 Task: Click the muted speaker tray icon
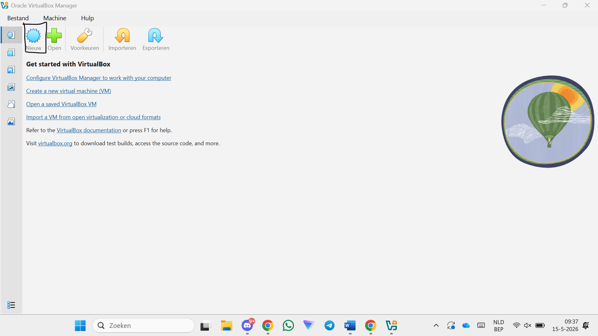pyautogui.click(x=528, y=325)
